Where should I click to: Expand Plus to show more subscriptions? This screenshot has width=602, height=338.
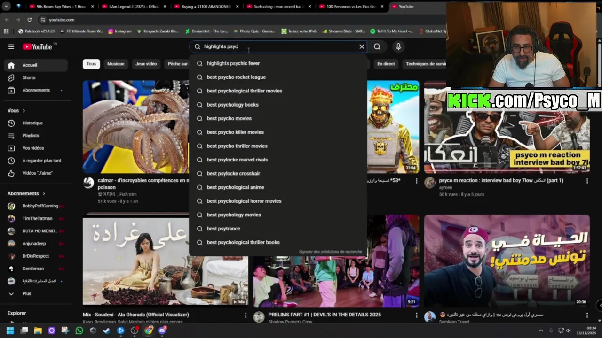[x=36, y=293]
